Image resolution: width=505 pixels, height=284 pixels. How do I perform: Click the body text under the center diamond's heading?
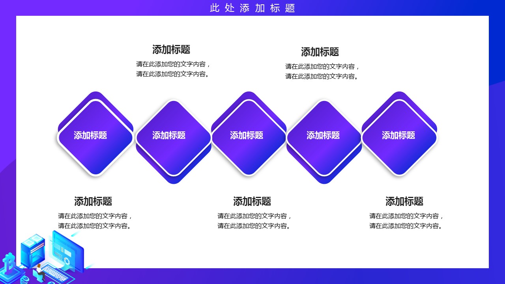click(254, 221)
